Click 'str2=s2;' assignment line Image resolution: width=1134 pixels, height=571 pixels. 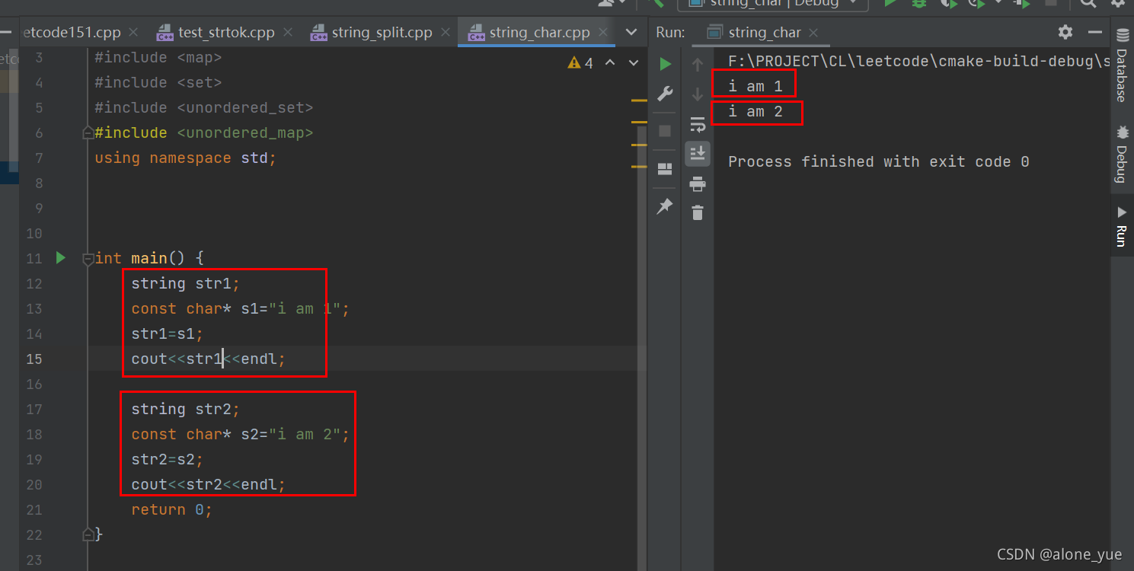pos(167,459)
